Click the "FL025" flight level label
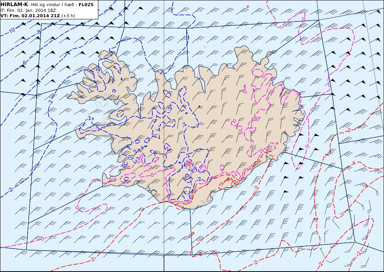Viewport: 384px width, 272px height. coord(86,5)
